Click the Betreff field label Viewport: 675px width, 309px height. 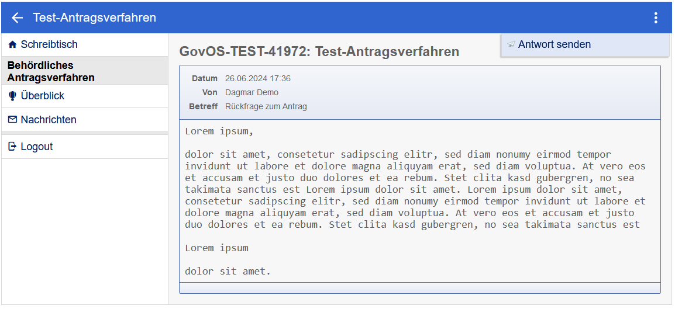tap(203, 106)
